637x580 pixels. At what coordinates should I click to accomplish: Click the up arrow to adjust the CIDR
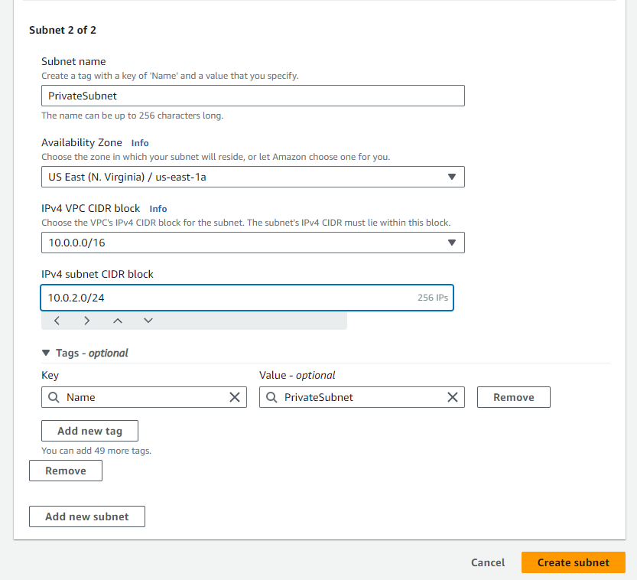click(118, 320)
